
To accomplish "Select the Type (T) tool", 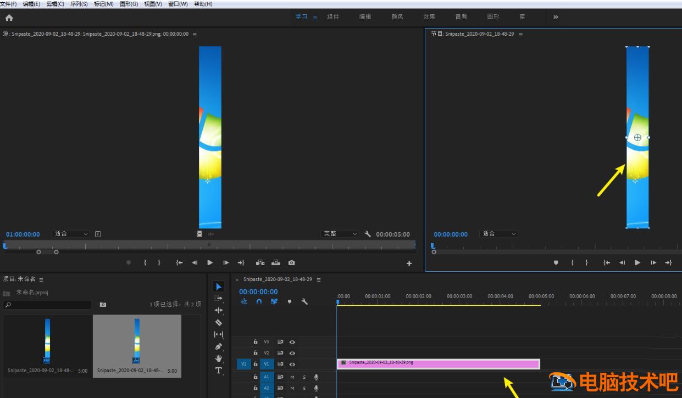I will click(219, 371).
